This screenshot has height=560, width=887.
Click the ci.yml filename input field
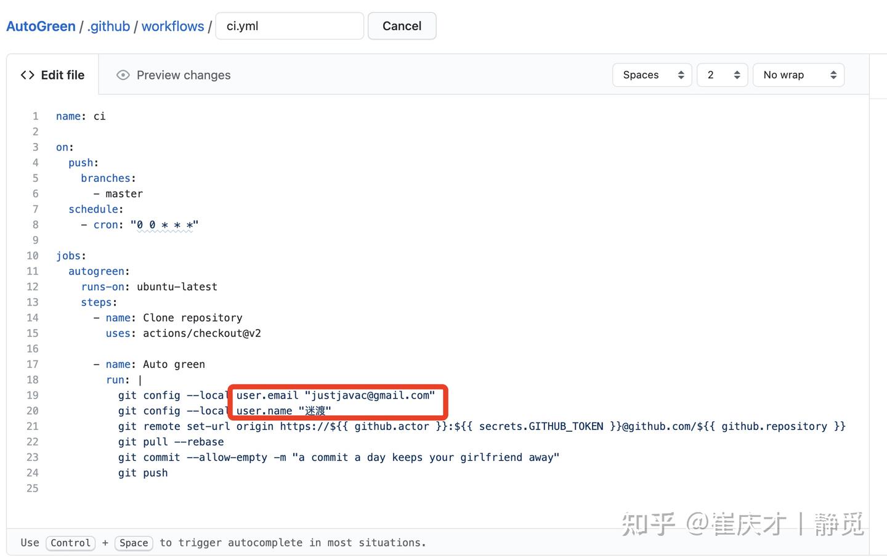point(290,26)
